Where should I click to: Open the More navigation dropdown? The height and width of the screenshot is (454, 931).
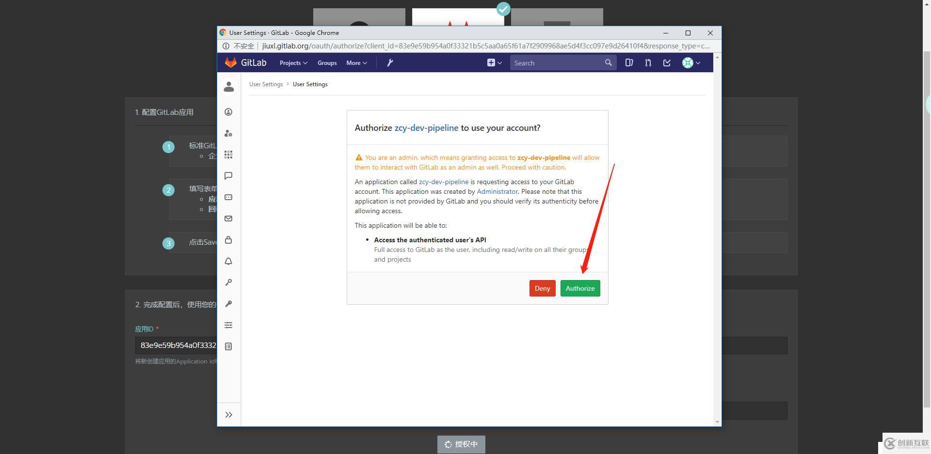[x=356, y=63]
